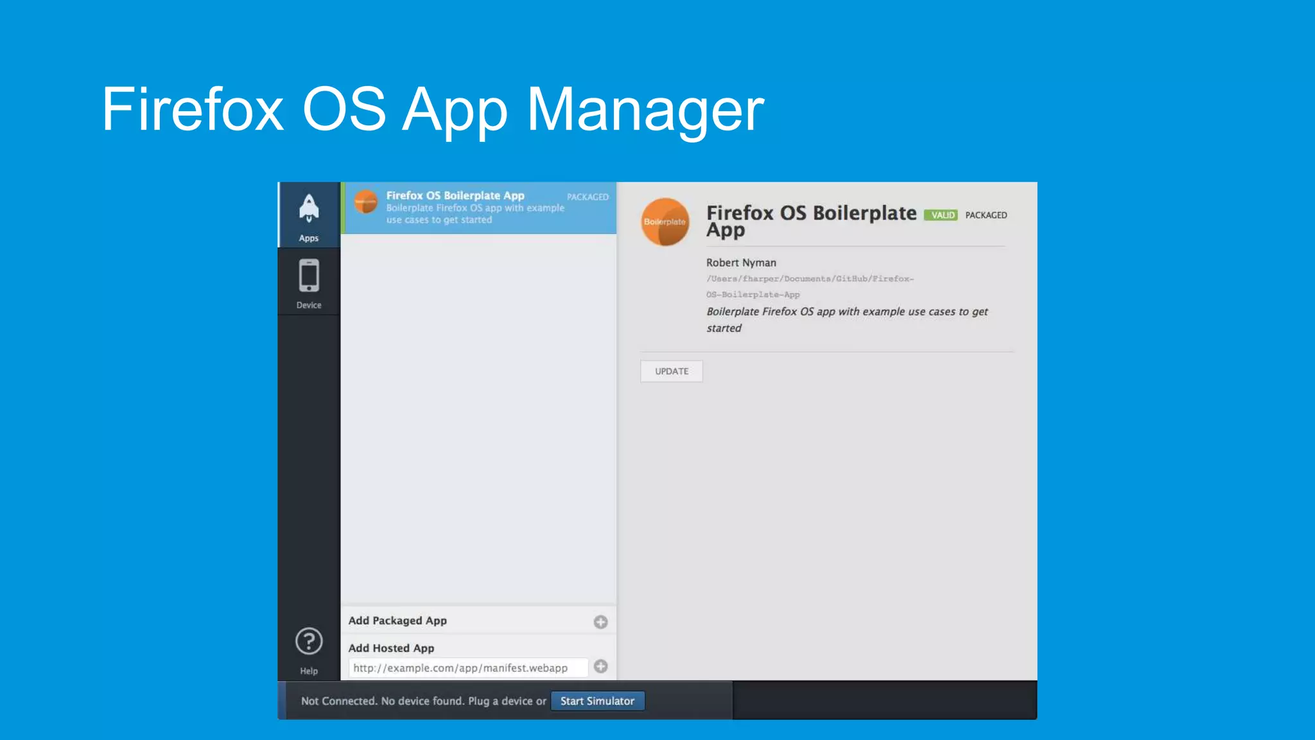This screenshot has height=740, width=1315.
Task: Click the slide title Firefox OS App Manager
Action: [433, 110]
